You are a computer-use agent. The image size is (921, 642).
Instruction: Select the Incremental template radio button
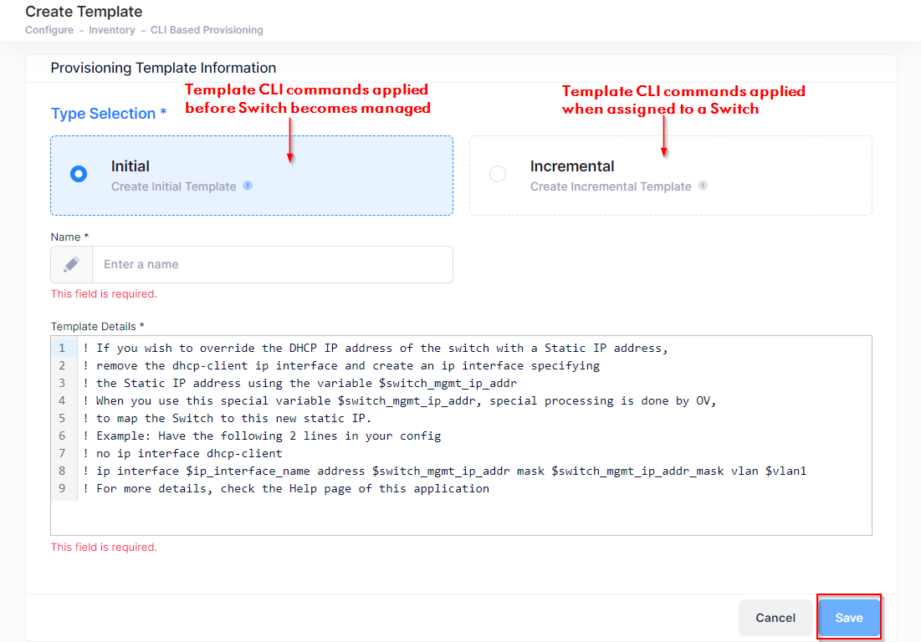pos(498,174)
